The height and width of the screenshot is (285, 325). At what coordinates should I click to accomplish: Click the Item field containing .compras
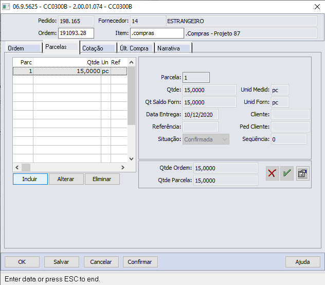[157, 33]
